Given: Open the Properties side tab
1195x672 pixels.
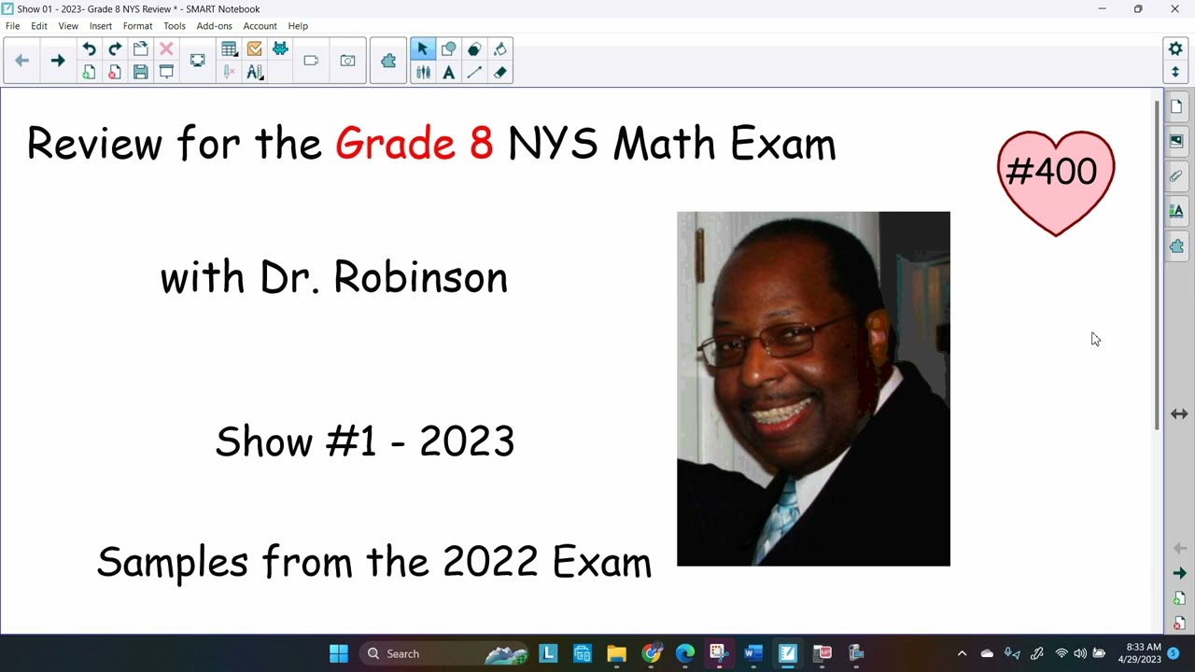Looking at the screenshot, I should point(1177,211).
